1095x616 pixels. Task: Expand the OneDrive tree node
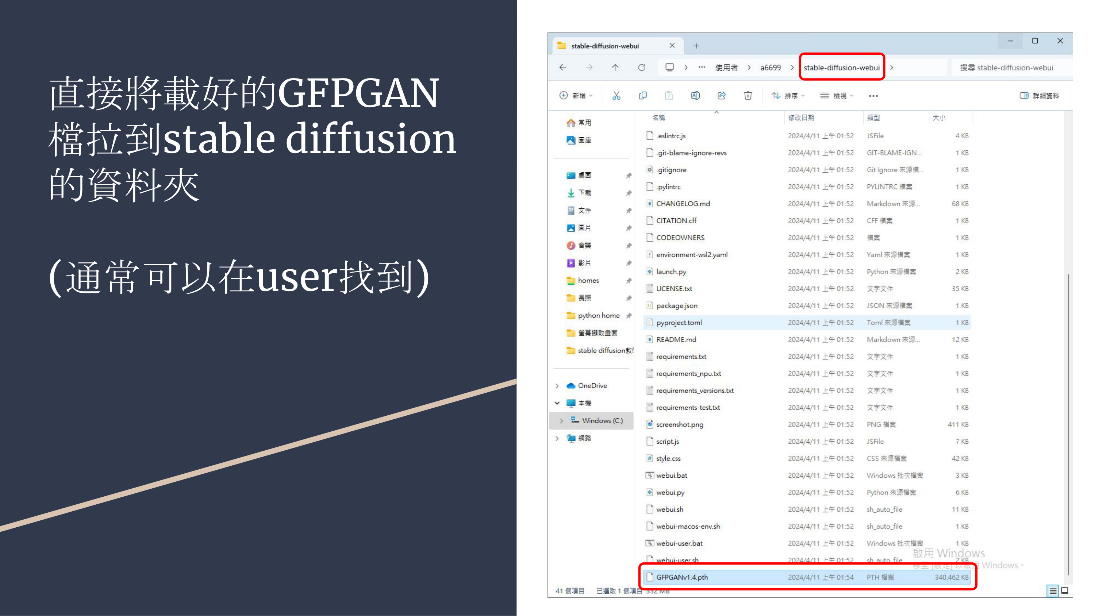point(557,386)
